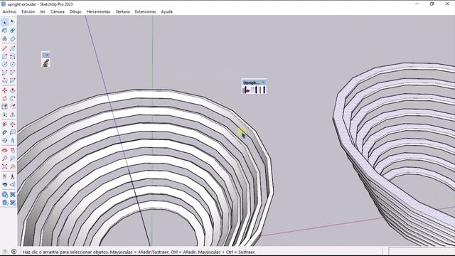This screenshot has height=256, width=455.
Task: Open the Ayuda menu
Action: pos(167,11)
